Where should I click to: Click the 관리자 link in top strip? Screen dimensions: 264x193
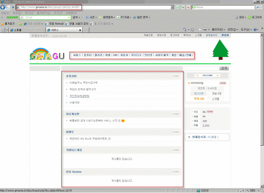pos(225,35)
